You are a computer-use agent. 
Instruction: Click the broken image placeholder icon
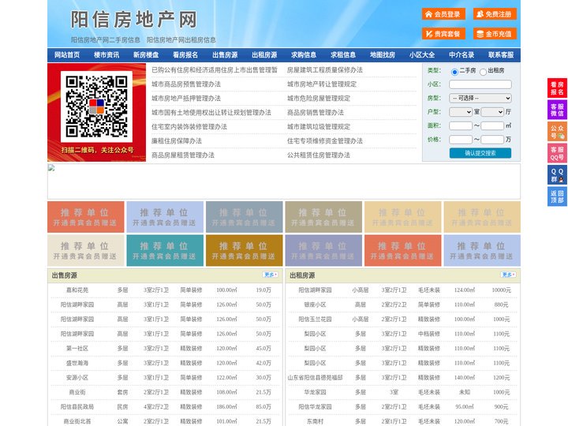pos(51,168)
